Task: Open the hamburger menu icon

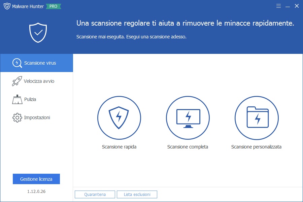Action: pos(278,6)
